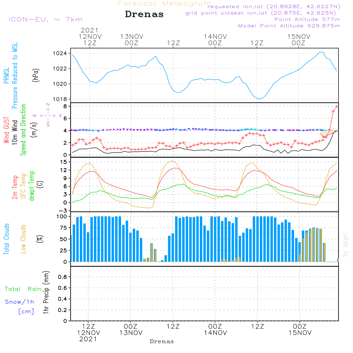The width and height of the screenshot is (353, 353).
Task: Click the 'dewpt Temp' legend label
Action: (x=31, y=186)
